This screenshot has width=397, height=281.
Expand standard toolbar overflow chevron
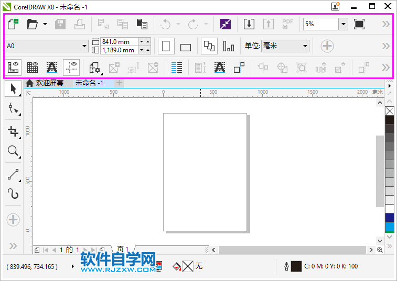click(x=385, y=24)
